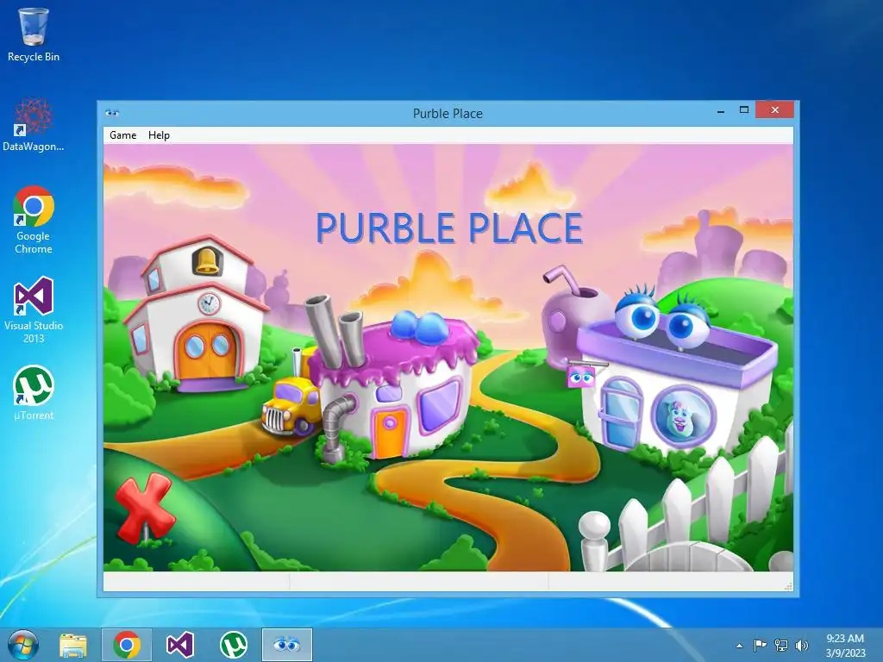The width and height of the screenshot is (883, 662).
Task: Enter the schoolhouse with the bell
Action: click(195, 314)
